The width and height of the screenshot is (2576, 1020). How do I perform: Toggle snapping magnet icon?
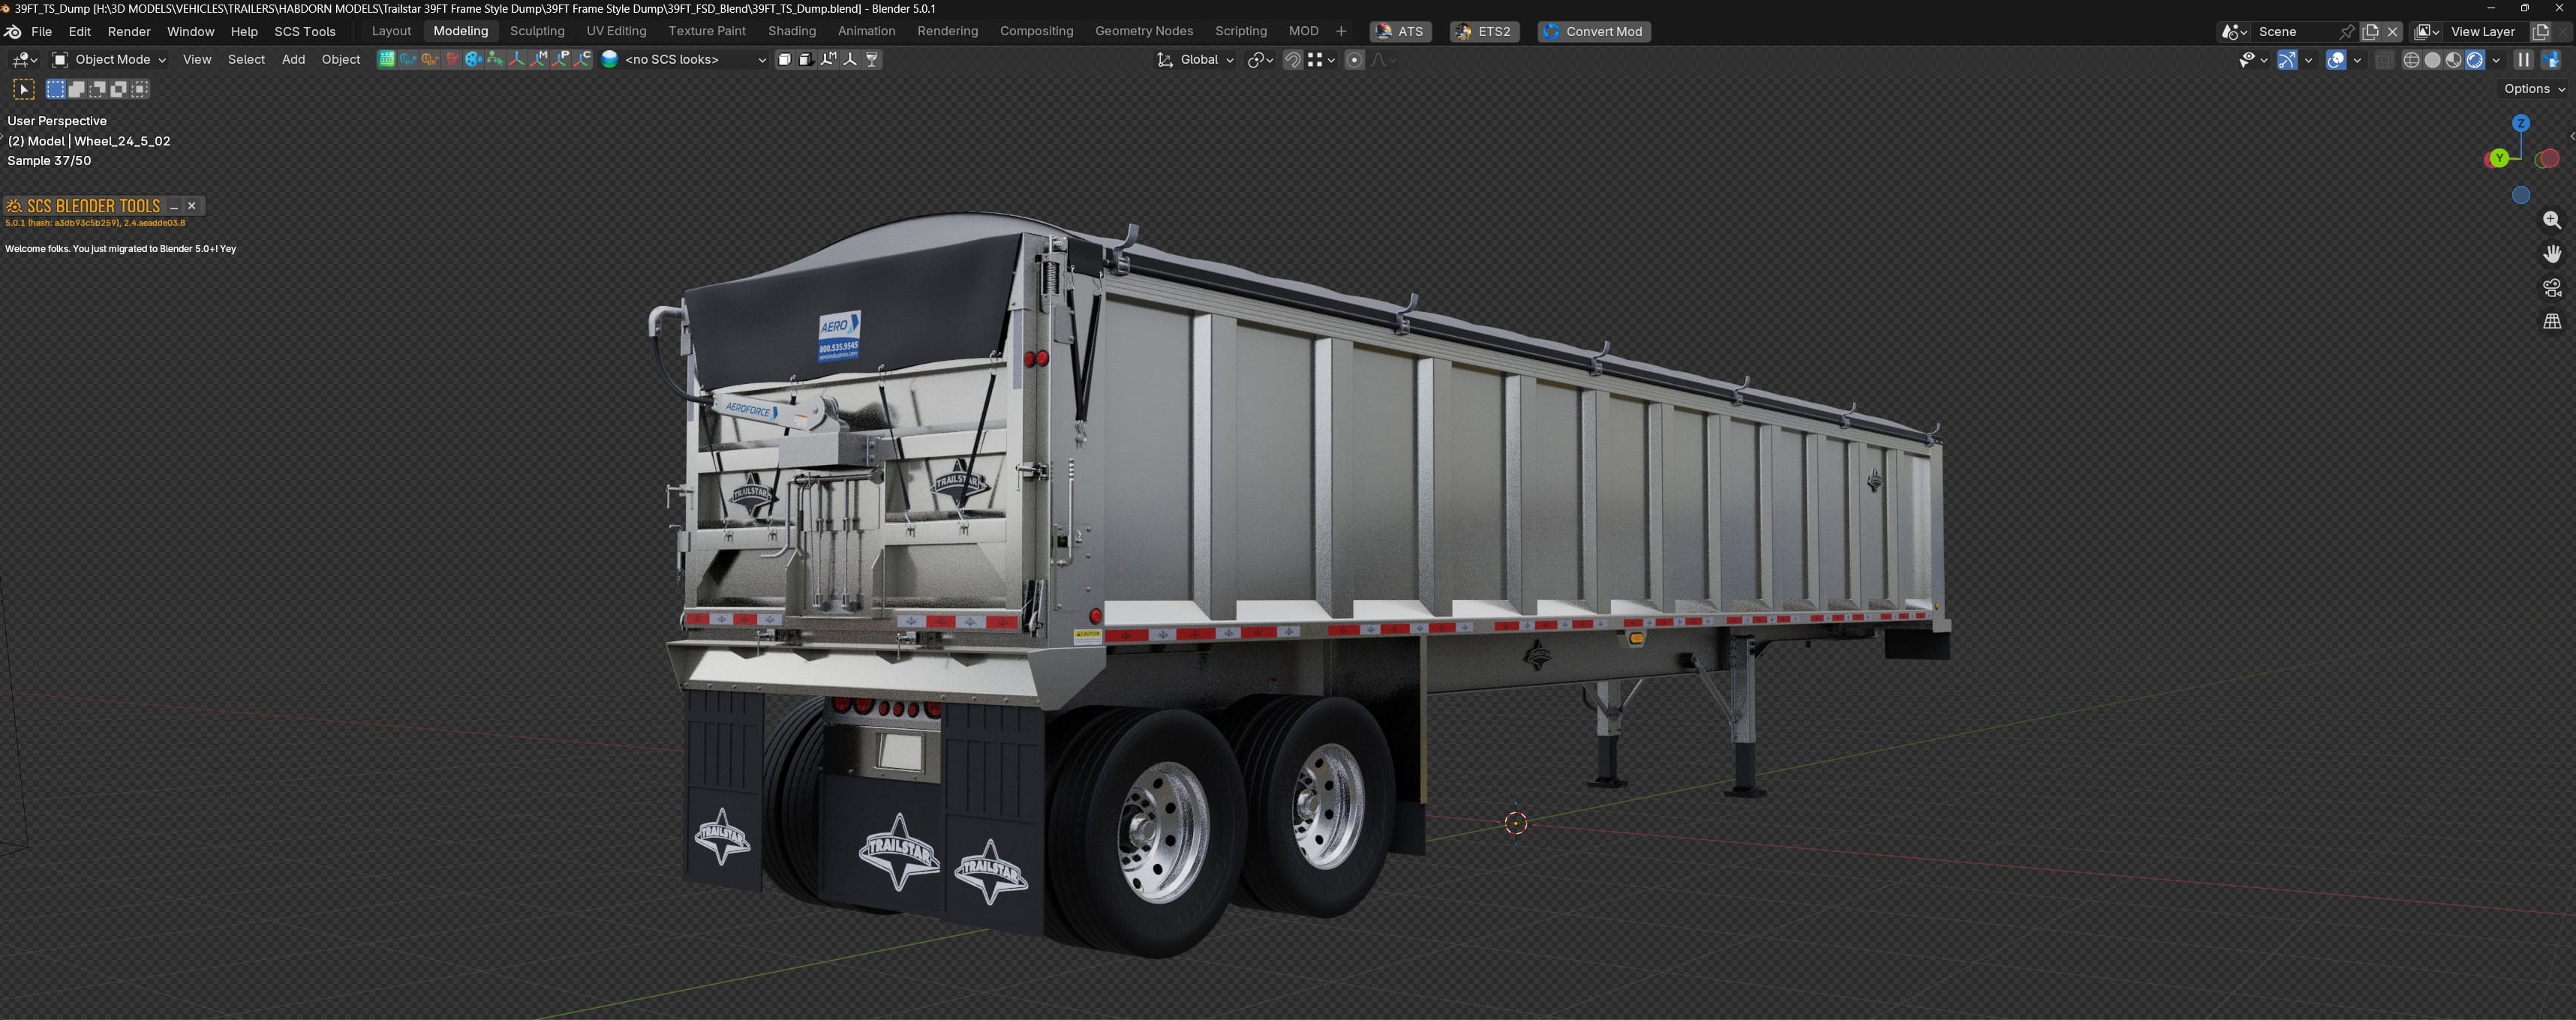1292,60
